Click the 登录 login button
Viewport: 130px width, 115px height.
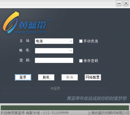click(23, 77)
